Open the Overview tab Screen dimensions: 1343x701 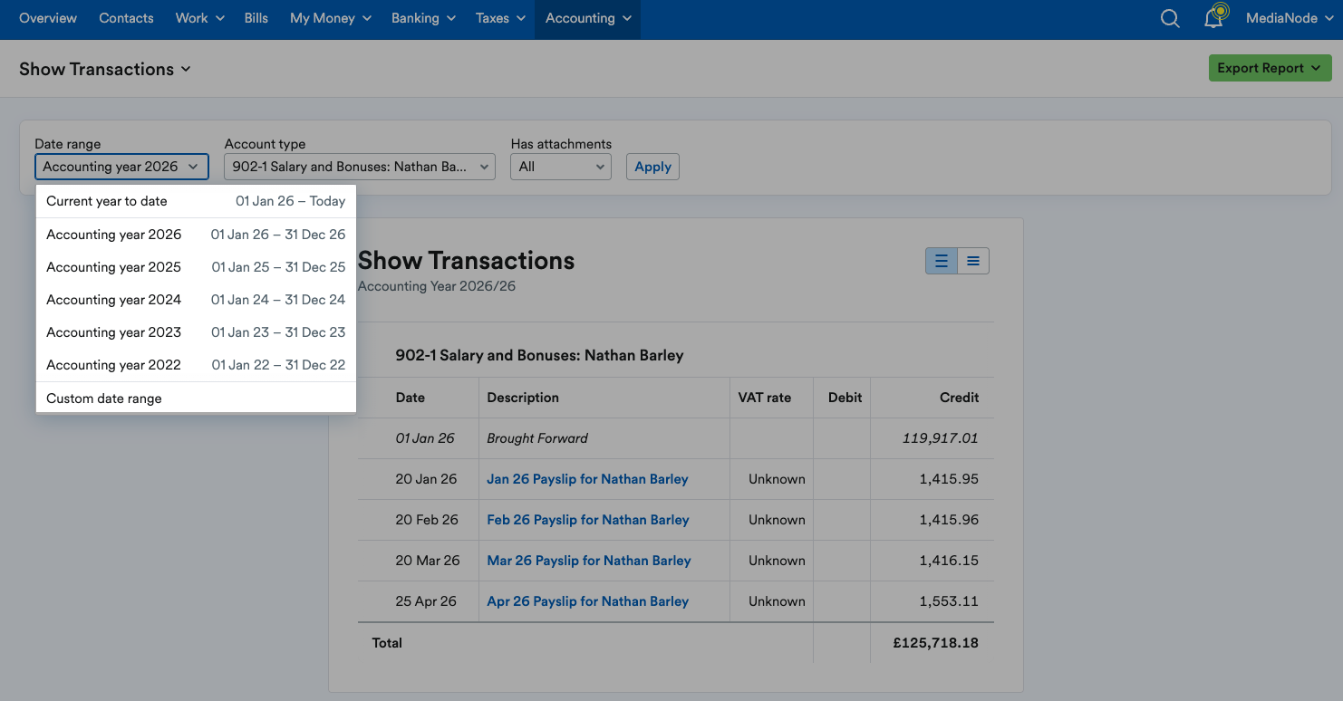[x=48, y=18]
